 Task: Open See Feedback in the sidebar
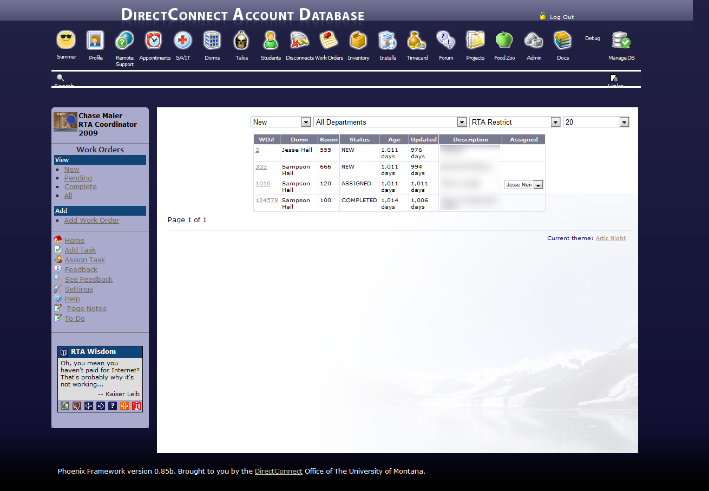pyautogui.click(x=89, y=280)
